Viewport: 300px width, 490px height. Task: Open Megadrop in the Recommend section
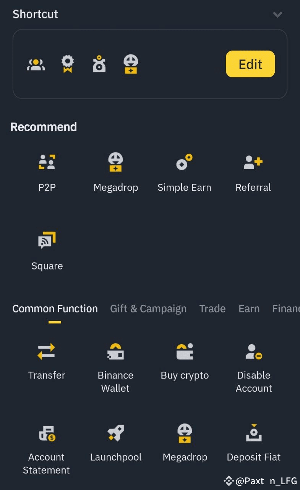[115, 162]
